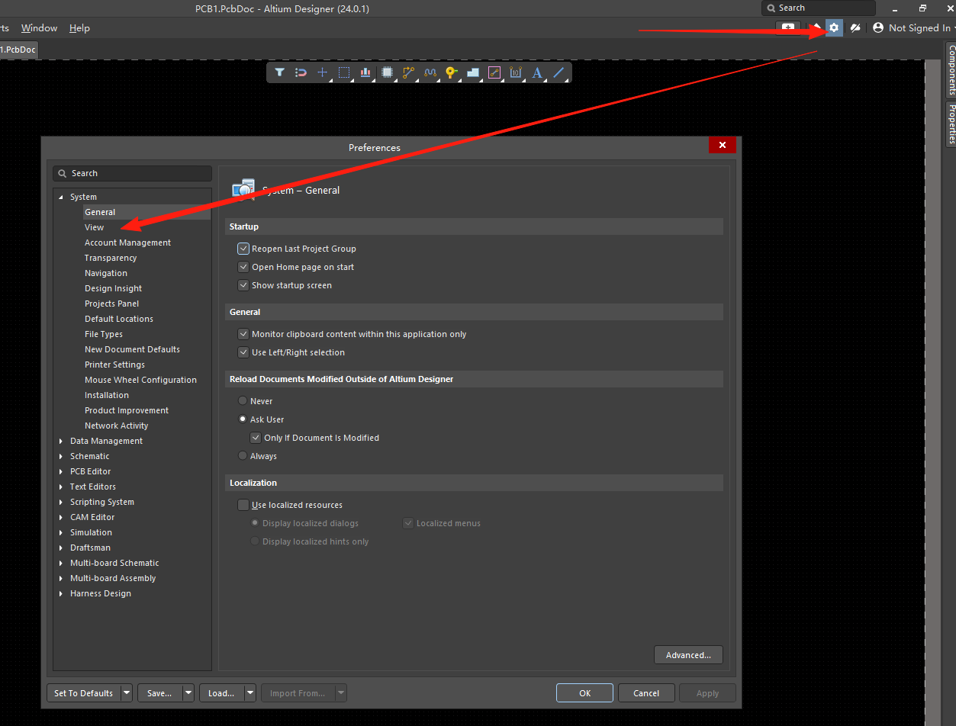Click the Advanced... button
The width and height of the screenshot is (956, 726).
[688, 655]
